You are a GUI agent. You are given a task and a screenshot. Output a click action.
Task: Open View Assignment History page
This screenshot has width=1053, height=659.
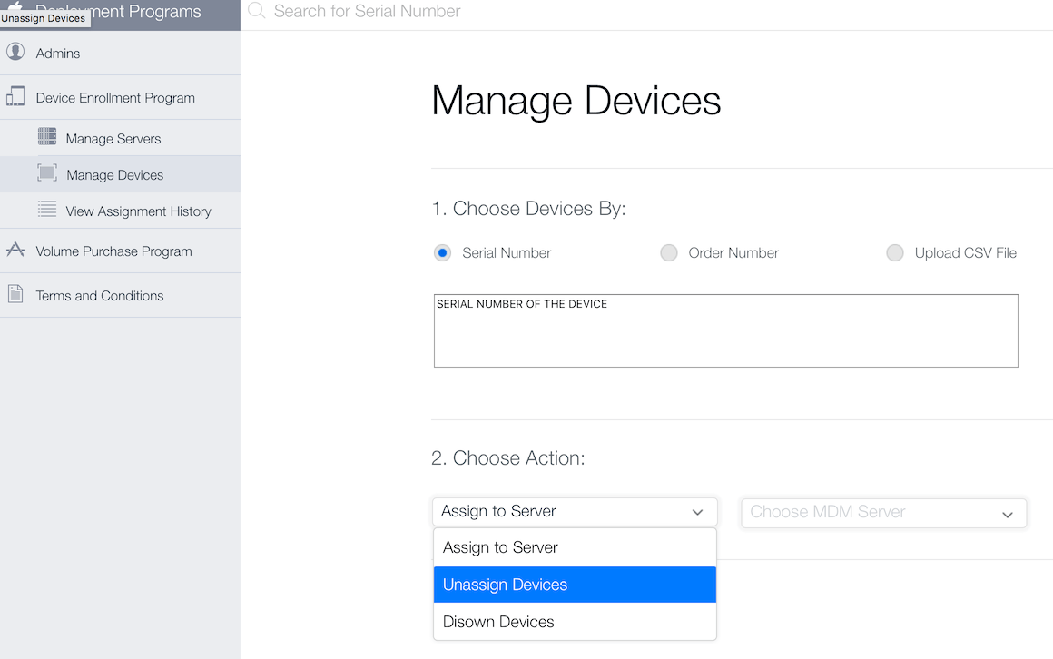click(138, 211)
